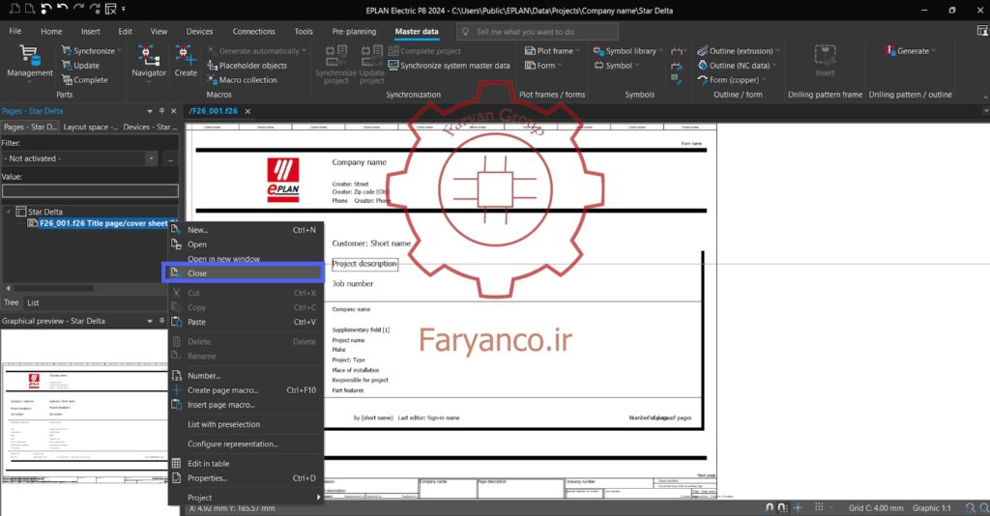Viewport: 990px width, 516px height.
Task: Select F26_001.f26 Title page tree item
Action: pos(103,223)
